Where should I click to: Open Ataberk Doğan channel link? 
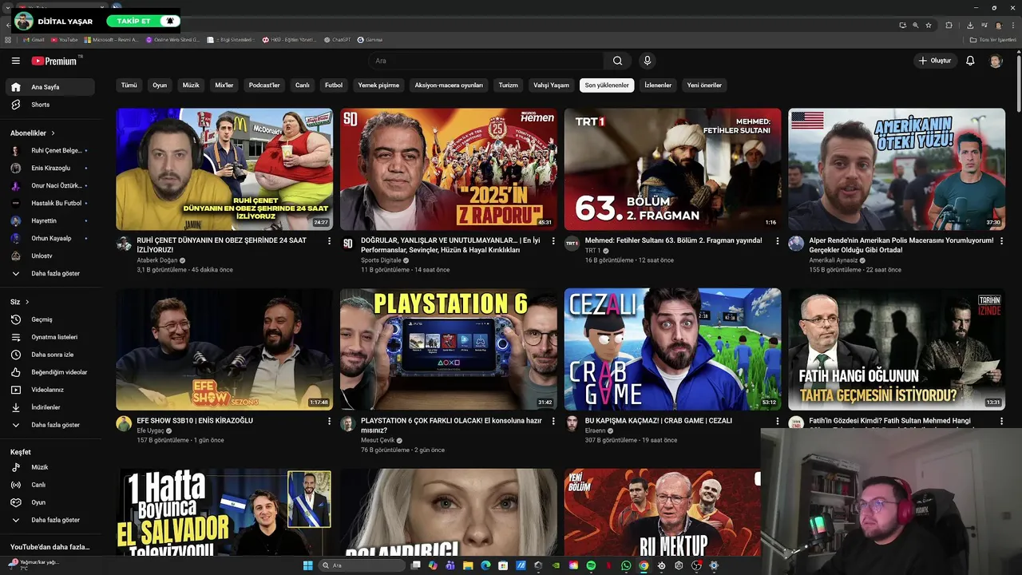tap(157, 260)
